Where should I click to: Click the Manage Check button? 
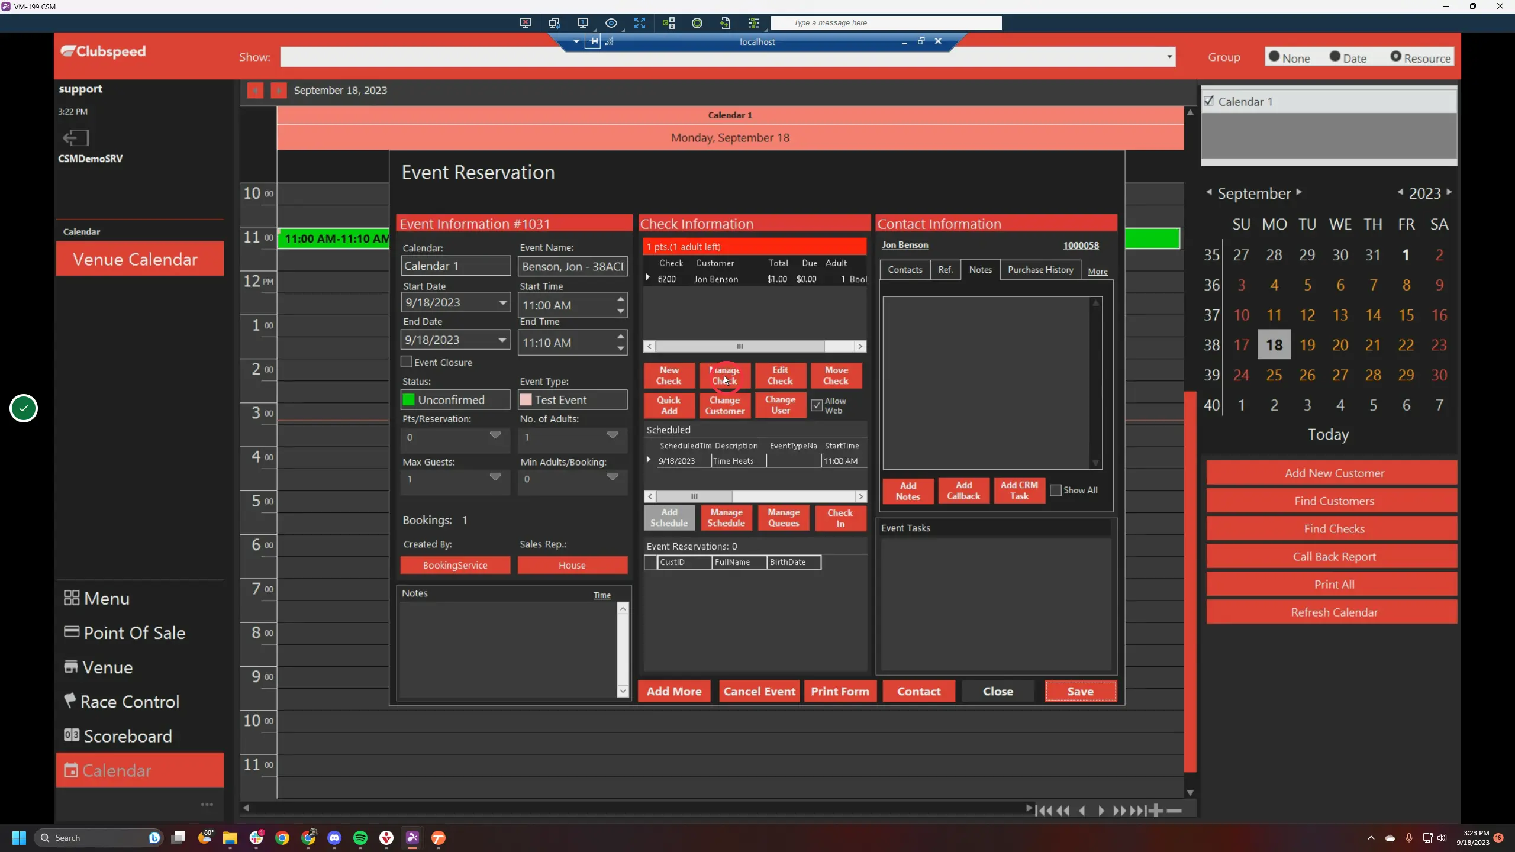[x=725, y=376]
